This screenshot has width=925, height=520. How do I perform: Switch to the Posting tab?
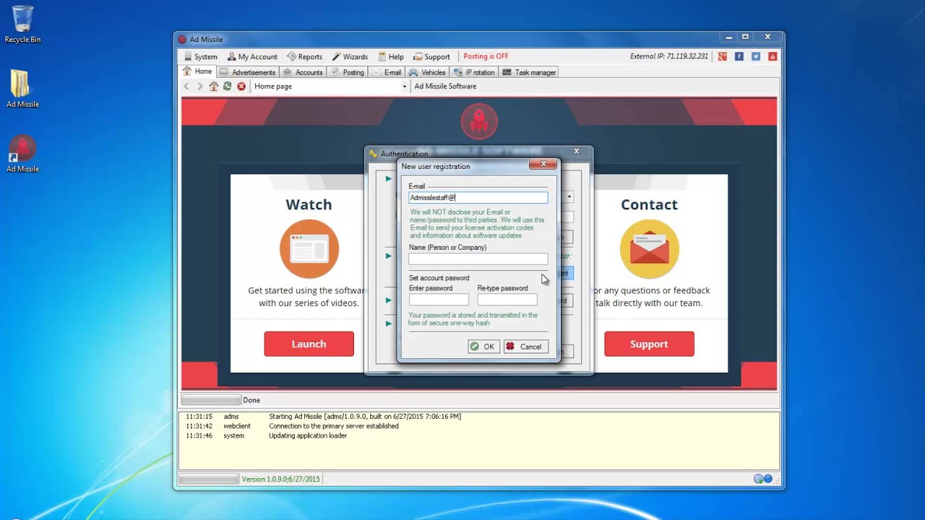348,72
